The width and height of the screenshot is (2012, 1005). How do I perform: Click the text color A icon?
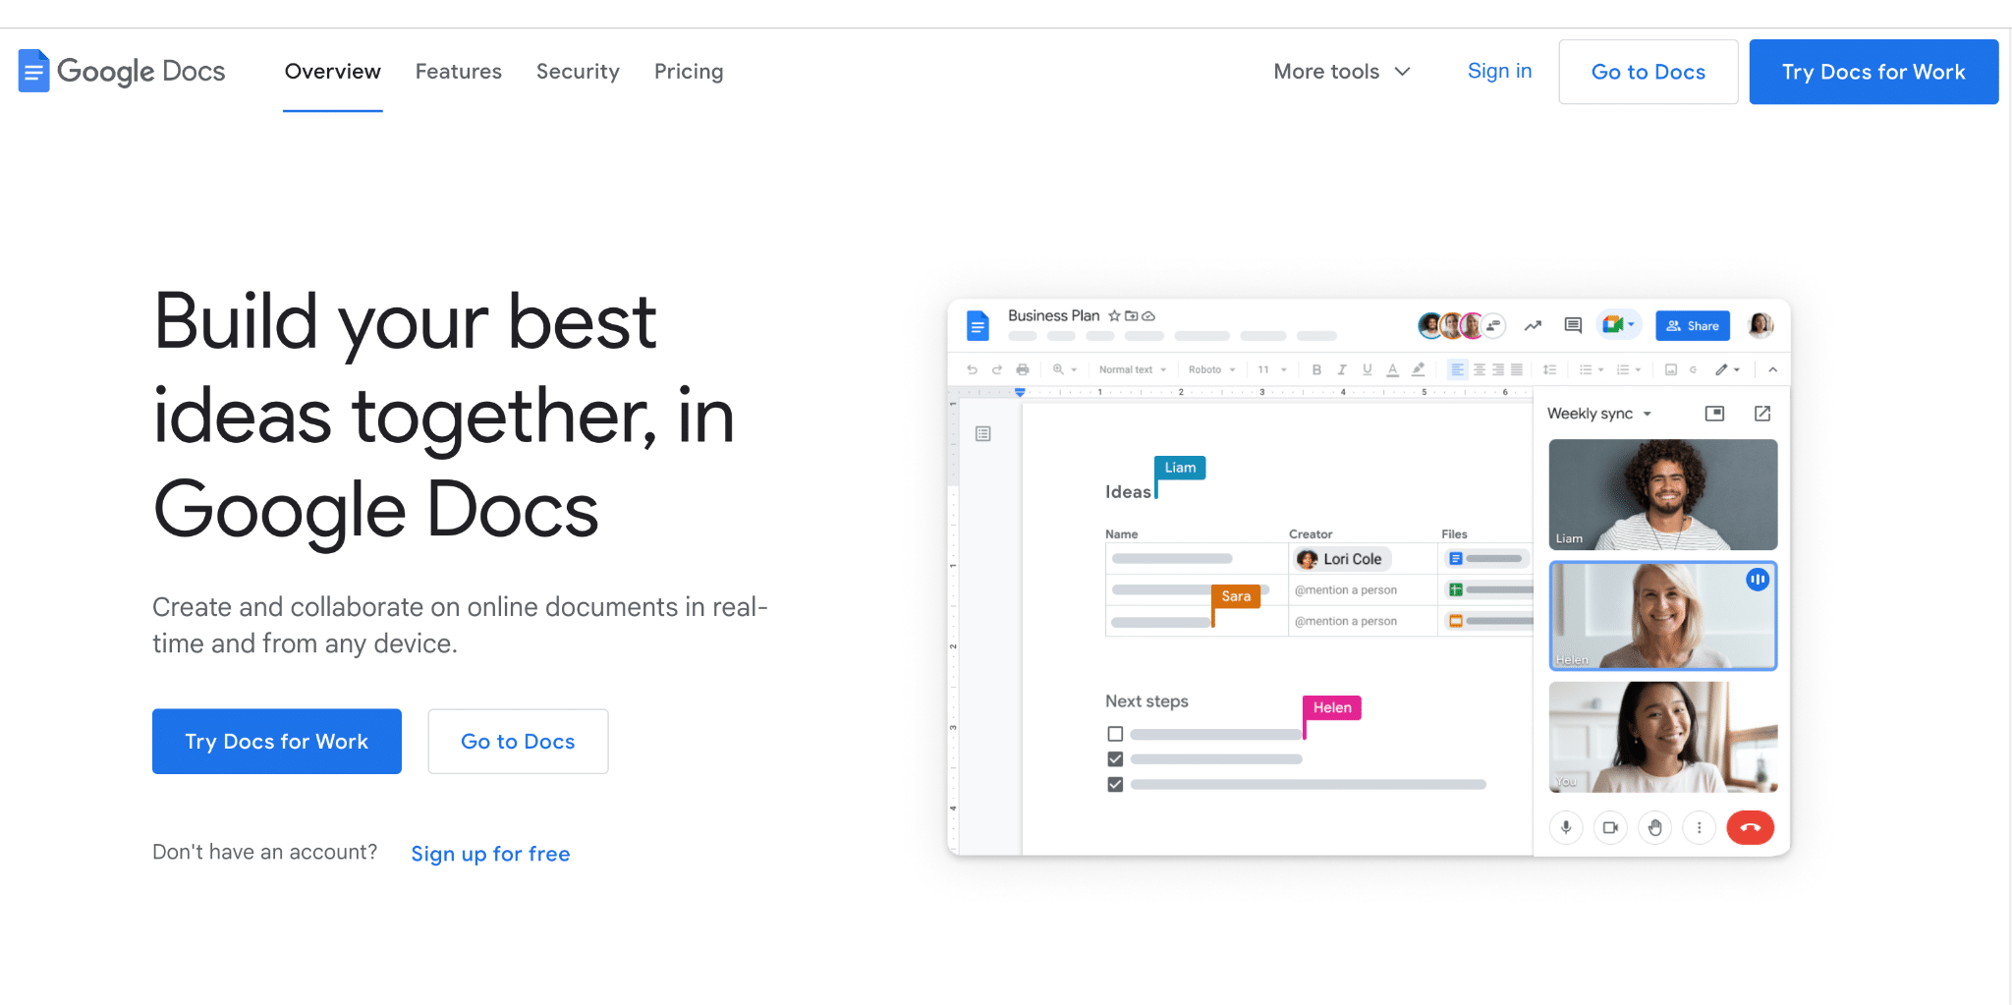coord(1392,369)
